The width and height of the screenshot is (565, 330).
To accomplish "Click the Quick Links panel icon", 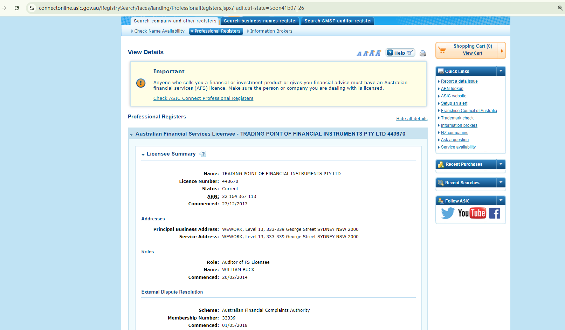I will pos(441,71).
